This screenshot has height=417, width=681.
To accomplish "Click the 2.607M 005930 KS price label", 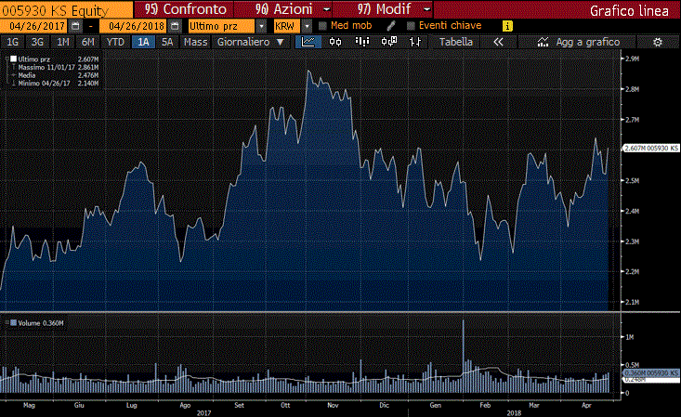I will pyautogui.click(x=651, y=149).
